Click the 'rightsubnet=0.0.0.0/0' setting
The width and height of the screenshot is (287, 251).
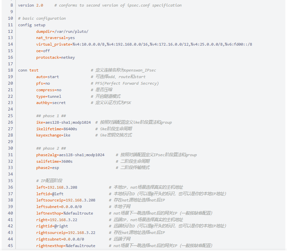[60, 239]
